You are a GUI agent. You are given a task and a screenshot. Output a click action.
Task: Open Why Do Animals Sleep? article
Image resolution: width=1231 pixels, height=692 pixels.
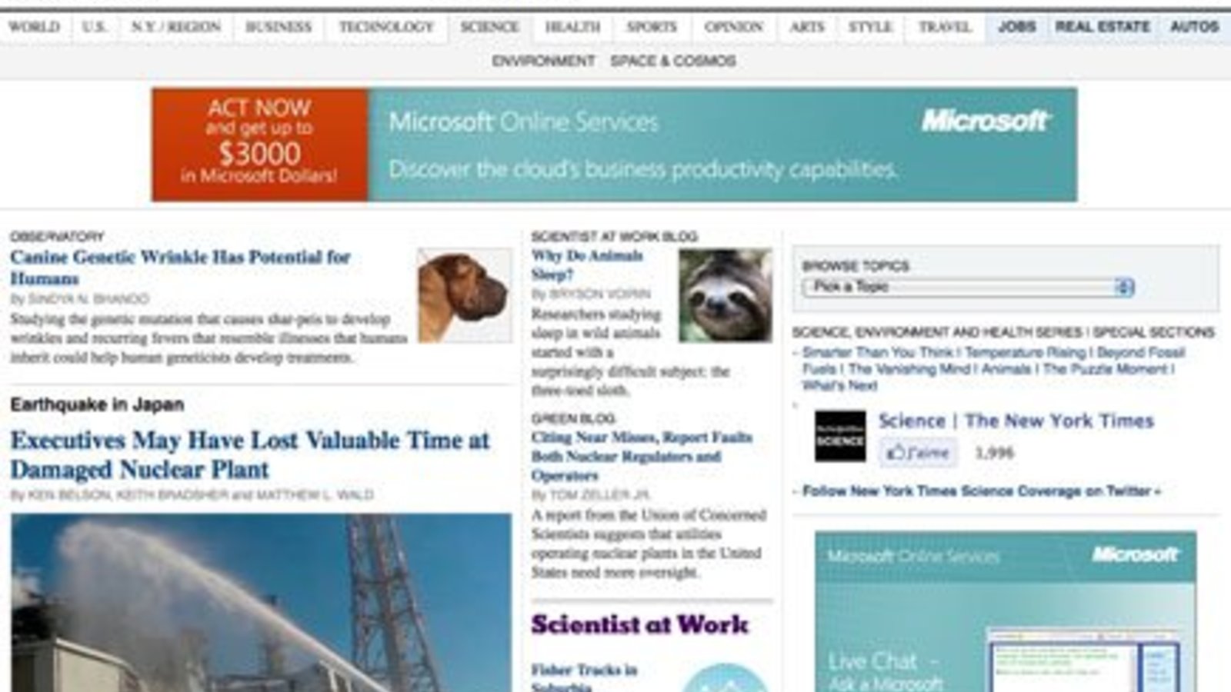pos(587,265)
